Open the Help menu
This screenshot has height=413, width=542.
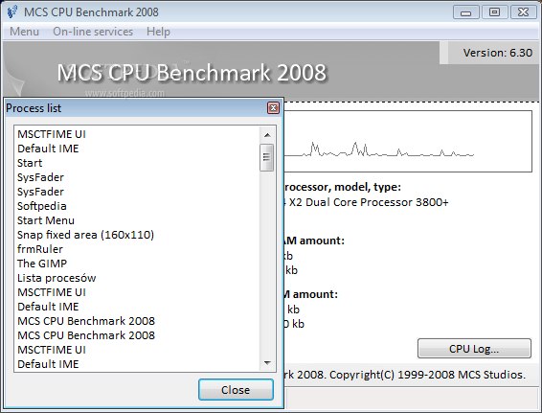tap(158, 32)
